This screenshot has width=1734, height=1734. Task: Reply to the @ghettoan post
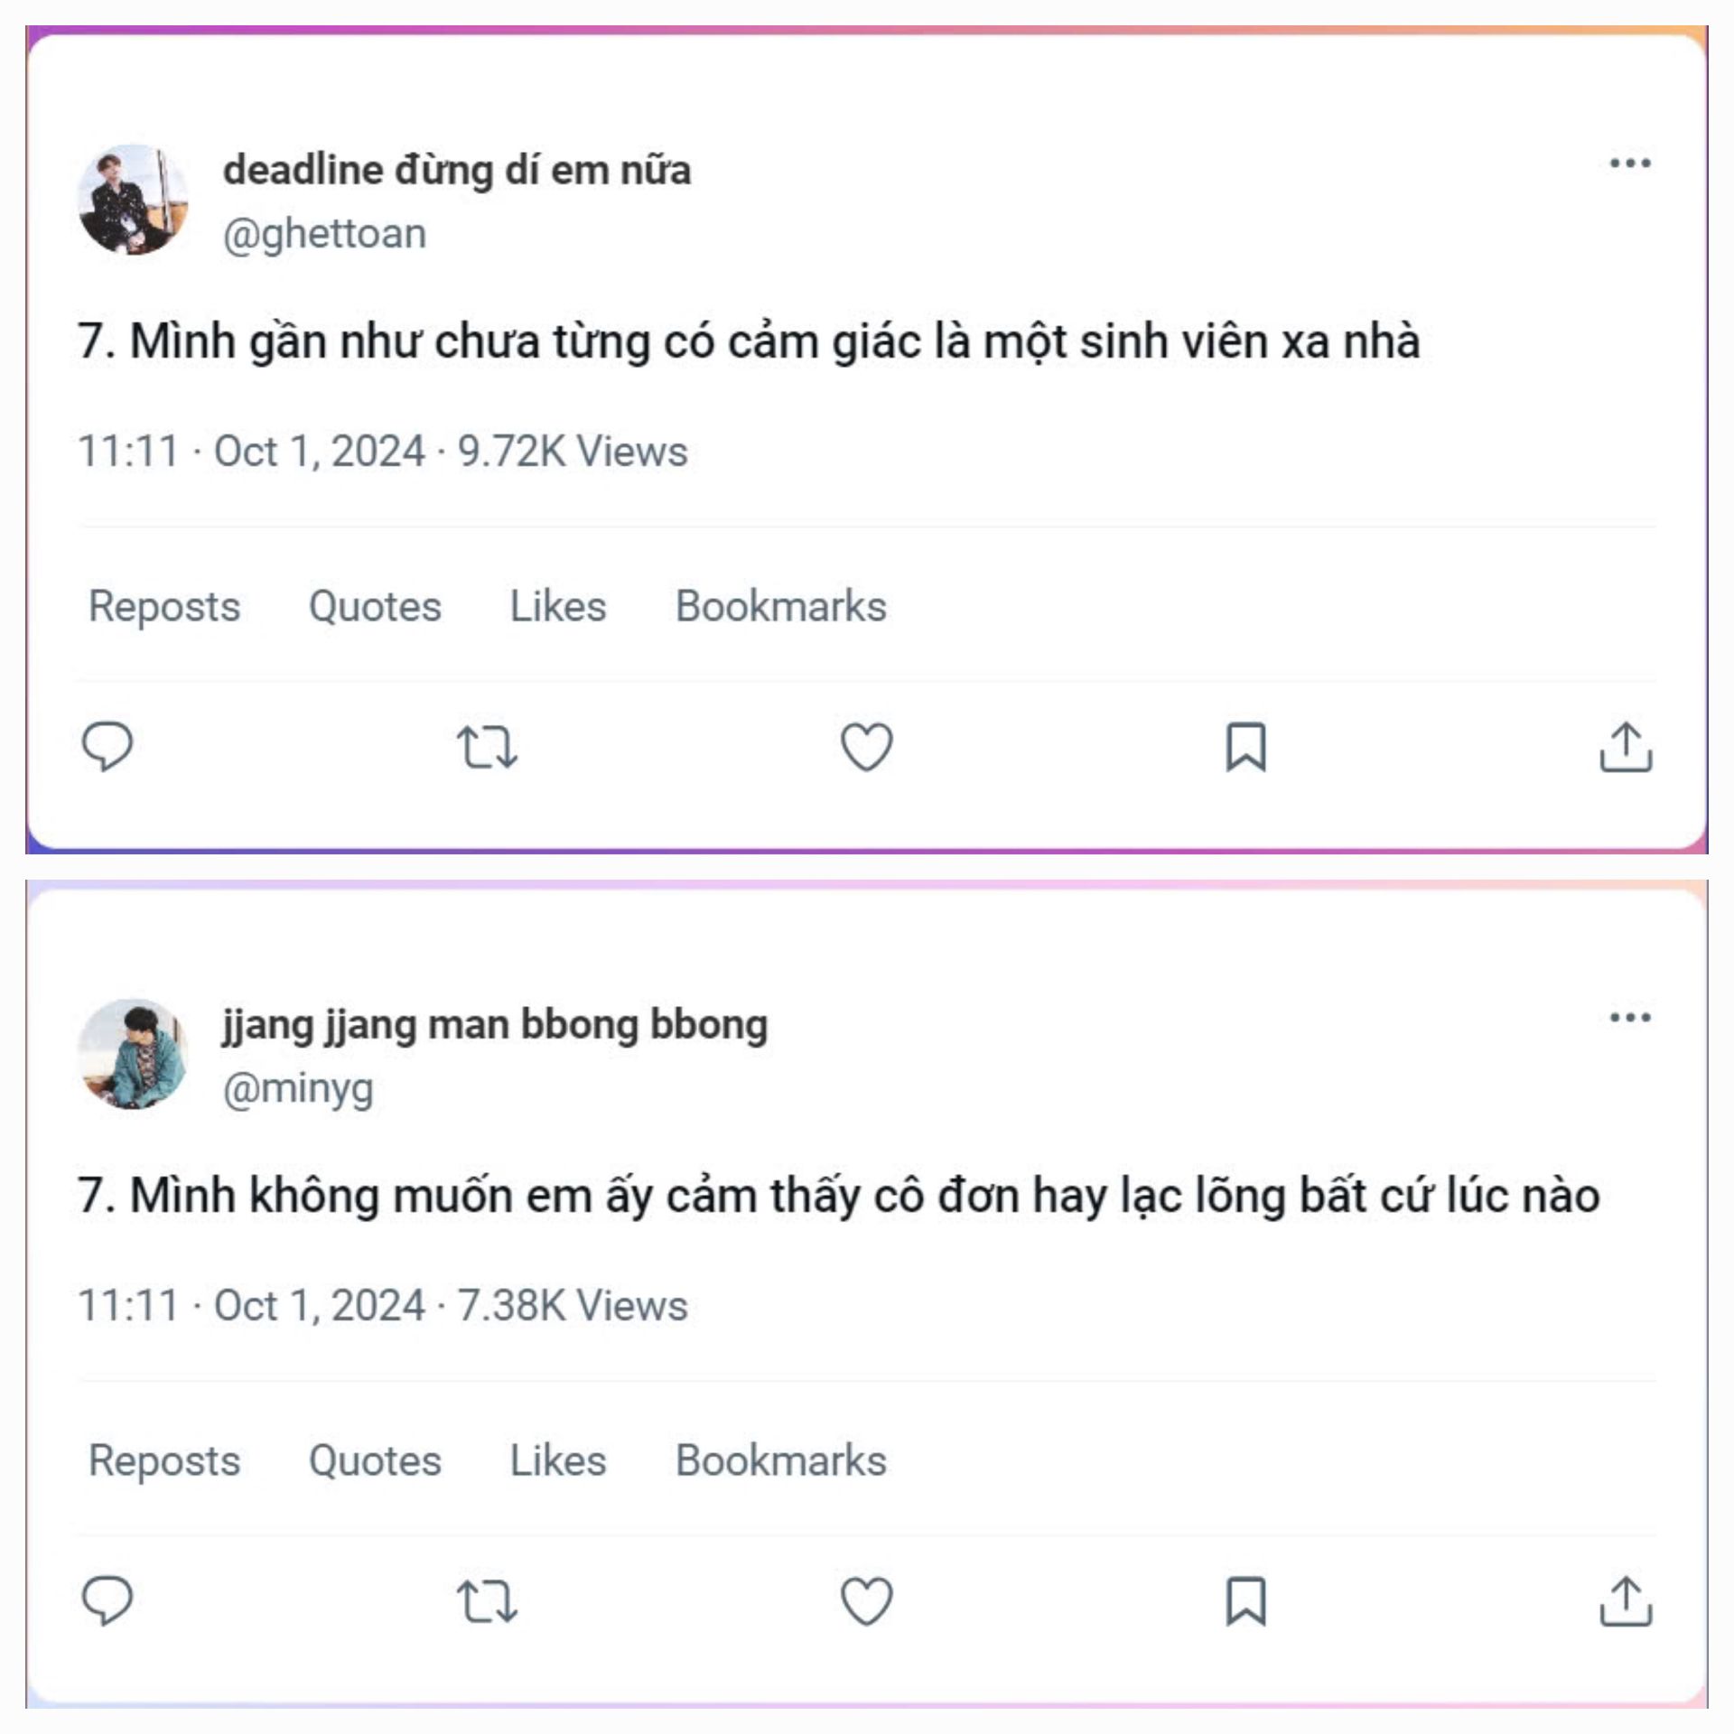pyautogui.click(x=107, y=747)
